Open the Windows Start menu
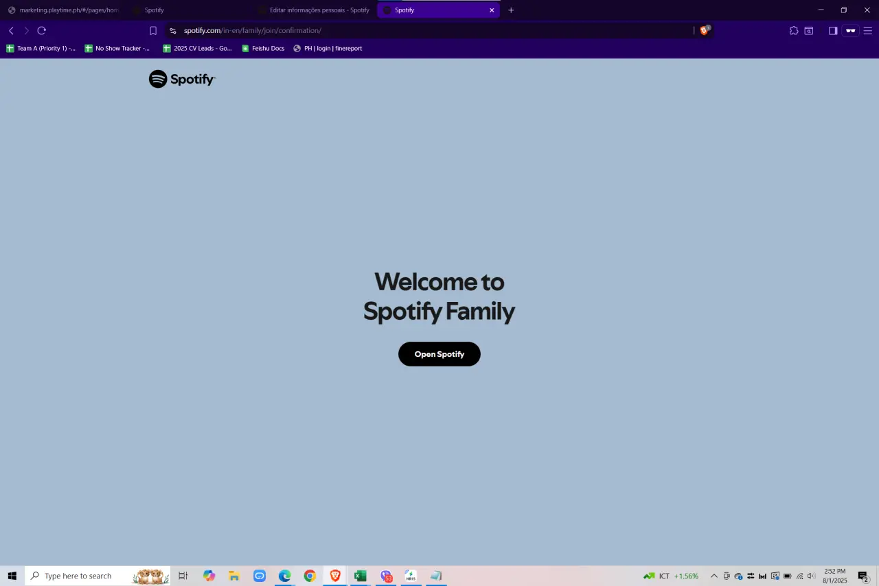This screenshot has width=879, height=586. (x=12, y=576)
